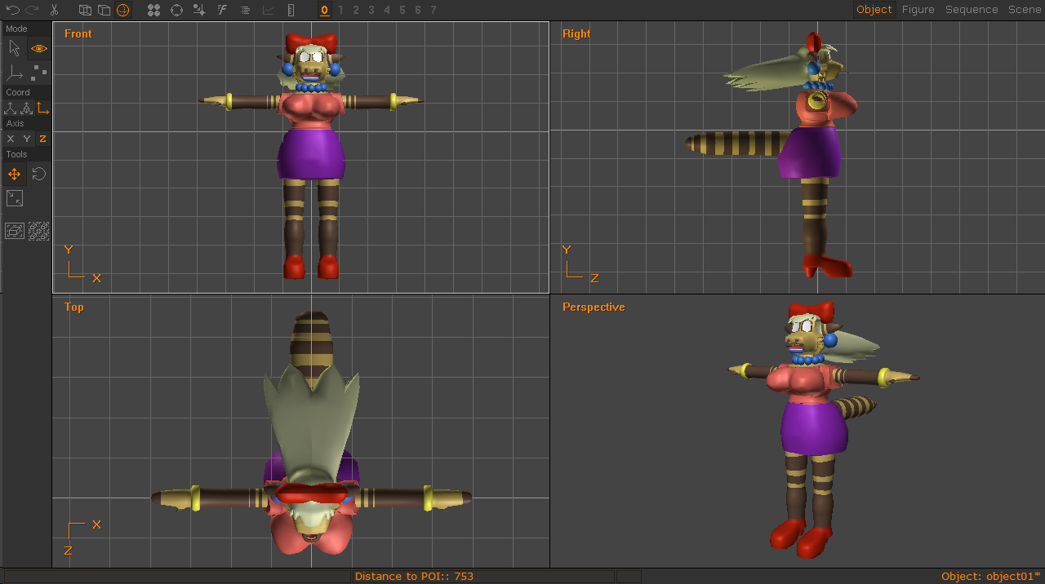Activate the eye Viewpoint mode
Viewport: 1045px width, 584px height.
pyautogui.click(x=39, y=48)
